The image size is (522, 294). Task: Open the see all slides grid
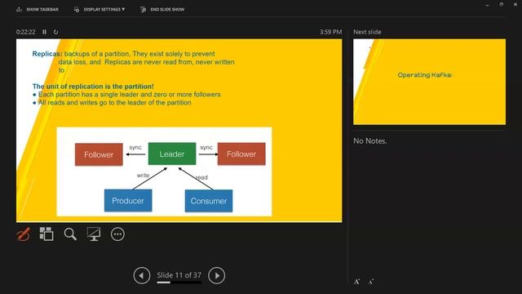coord(46,234)
